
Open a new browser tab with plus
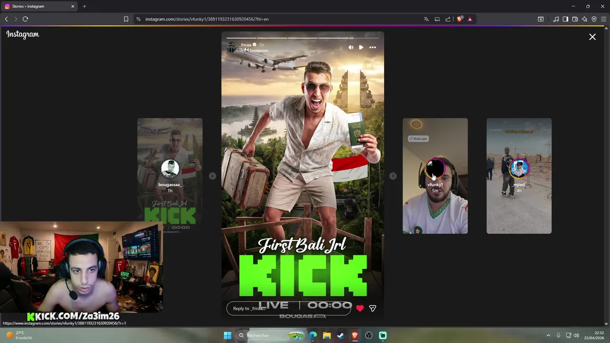tap(84, 6)
